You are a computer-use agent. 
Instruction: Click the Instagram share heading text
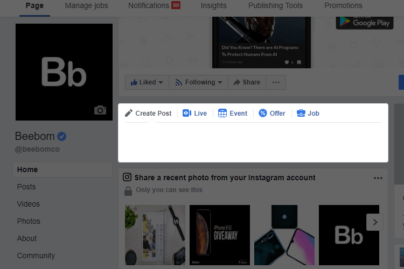coord(225,178)
